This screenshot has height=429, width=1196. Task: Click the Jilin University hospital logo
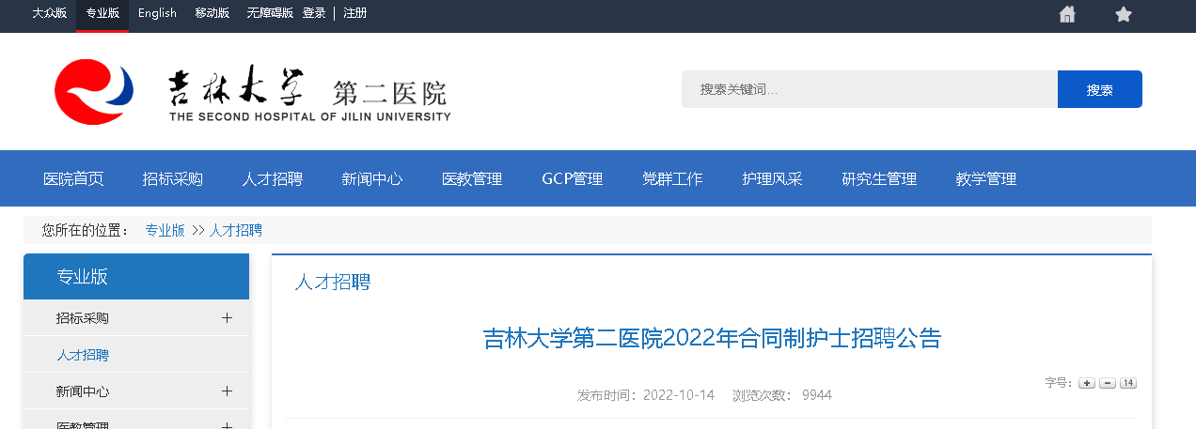point(252,92)
